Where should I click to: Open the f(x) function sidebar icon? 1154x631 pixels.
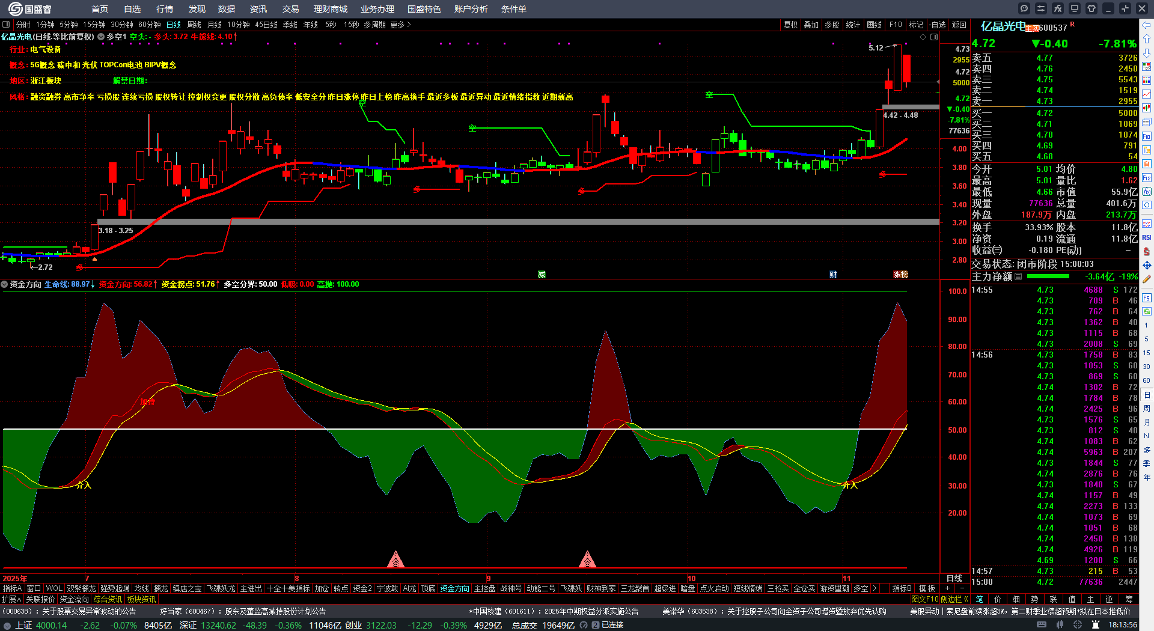(1147, 192)
